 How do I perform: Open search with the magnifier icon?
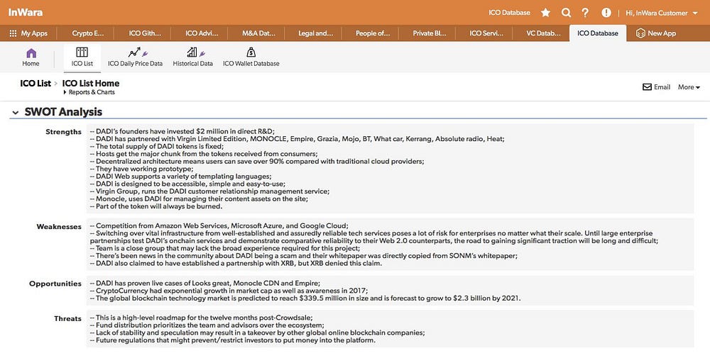tap(566, 13)
